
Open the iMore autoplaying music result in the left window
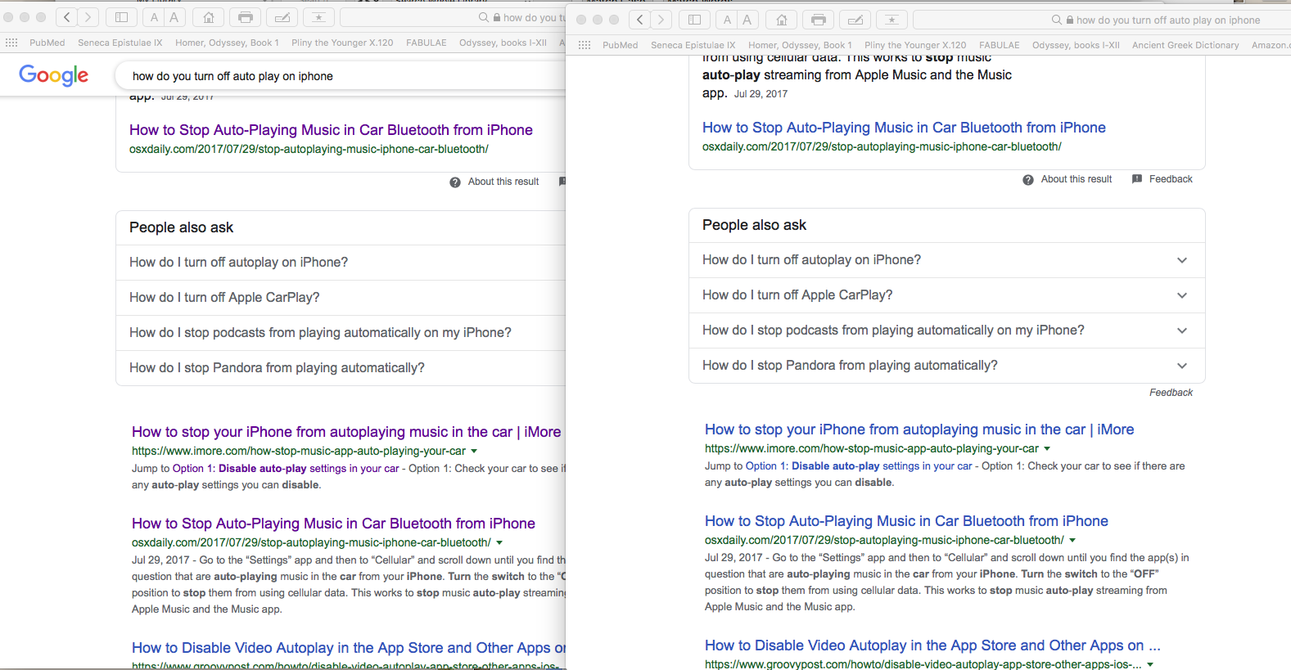(x=345, y=432)
